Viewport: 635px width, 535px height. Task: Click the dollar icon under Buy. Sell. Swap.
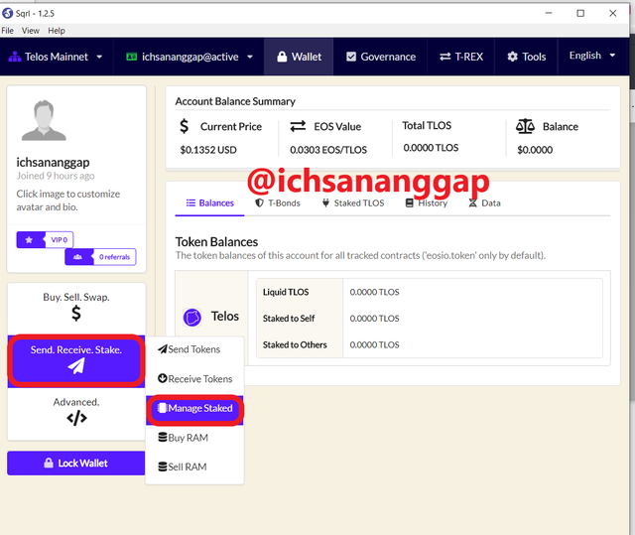pyautogui.click(x=76, y=314)
